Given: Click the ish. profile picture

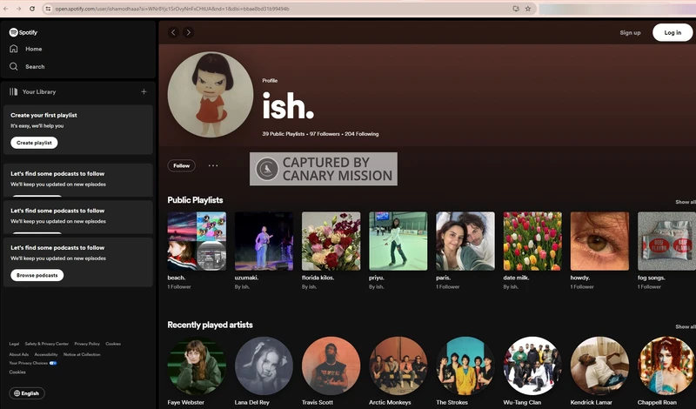Looking at the screenshot, I should tap(210, 95).
